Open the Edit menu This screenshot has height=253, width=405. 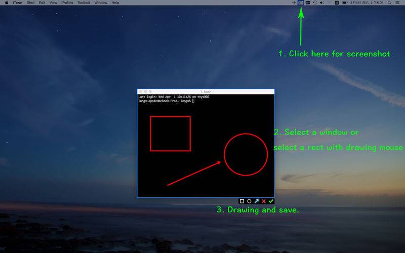(42, 3)
